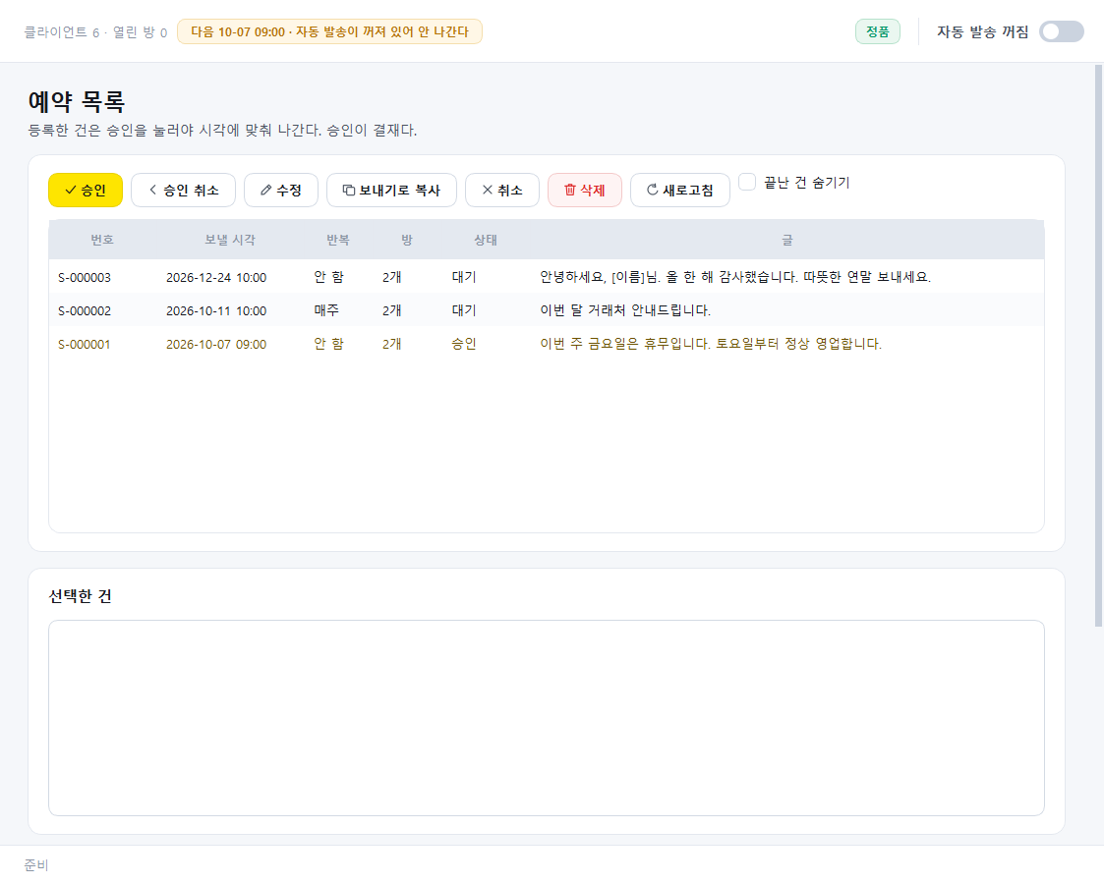The width and height of the screenshot is (1104, 884).
Task: Click the 매주 repeat cell
Action: pyautogui.click(x=326, y=310)
